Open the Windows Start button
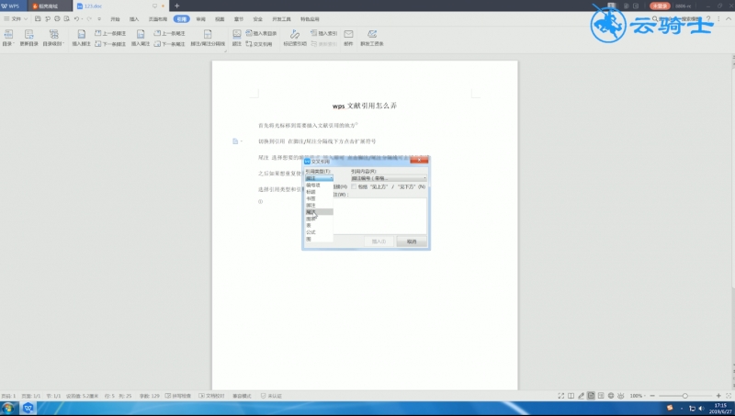Image resolution: width=735 pixels, height=416 pixels. 8,409
